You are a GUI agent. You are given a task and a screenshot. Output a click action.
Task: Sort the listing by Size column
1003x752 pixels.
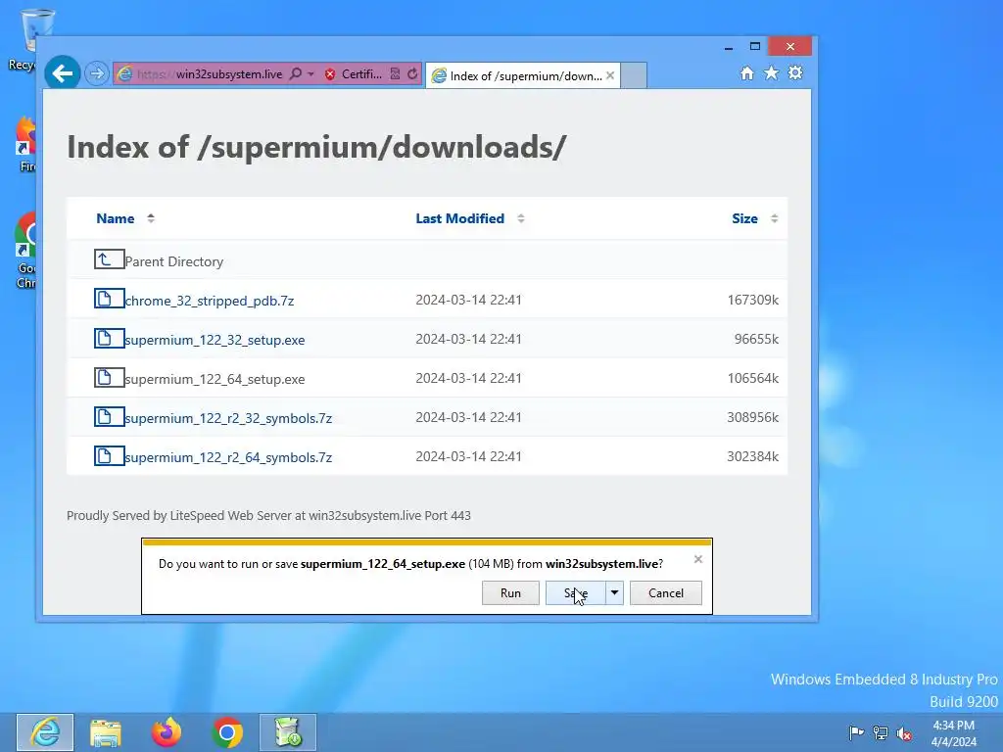click(744, 218)
